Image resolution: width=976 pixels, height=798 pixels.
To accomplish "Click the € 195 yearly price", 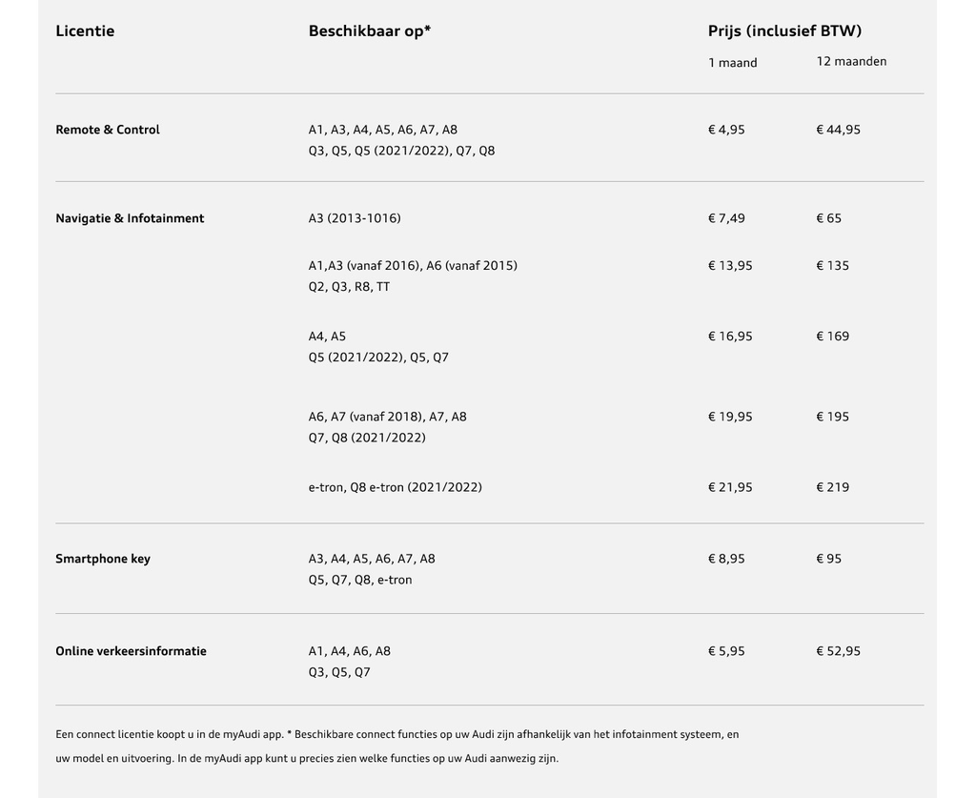I will pos(832,417).
